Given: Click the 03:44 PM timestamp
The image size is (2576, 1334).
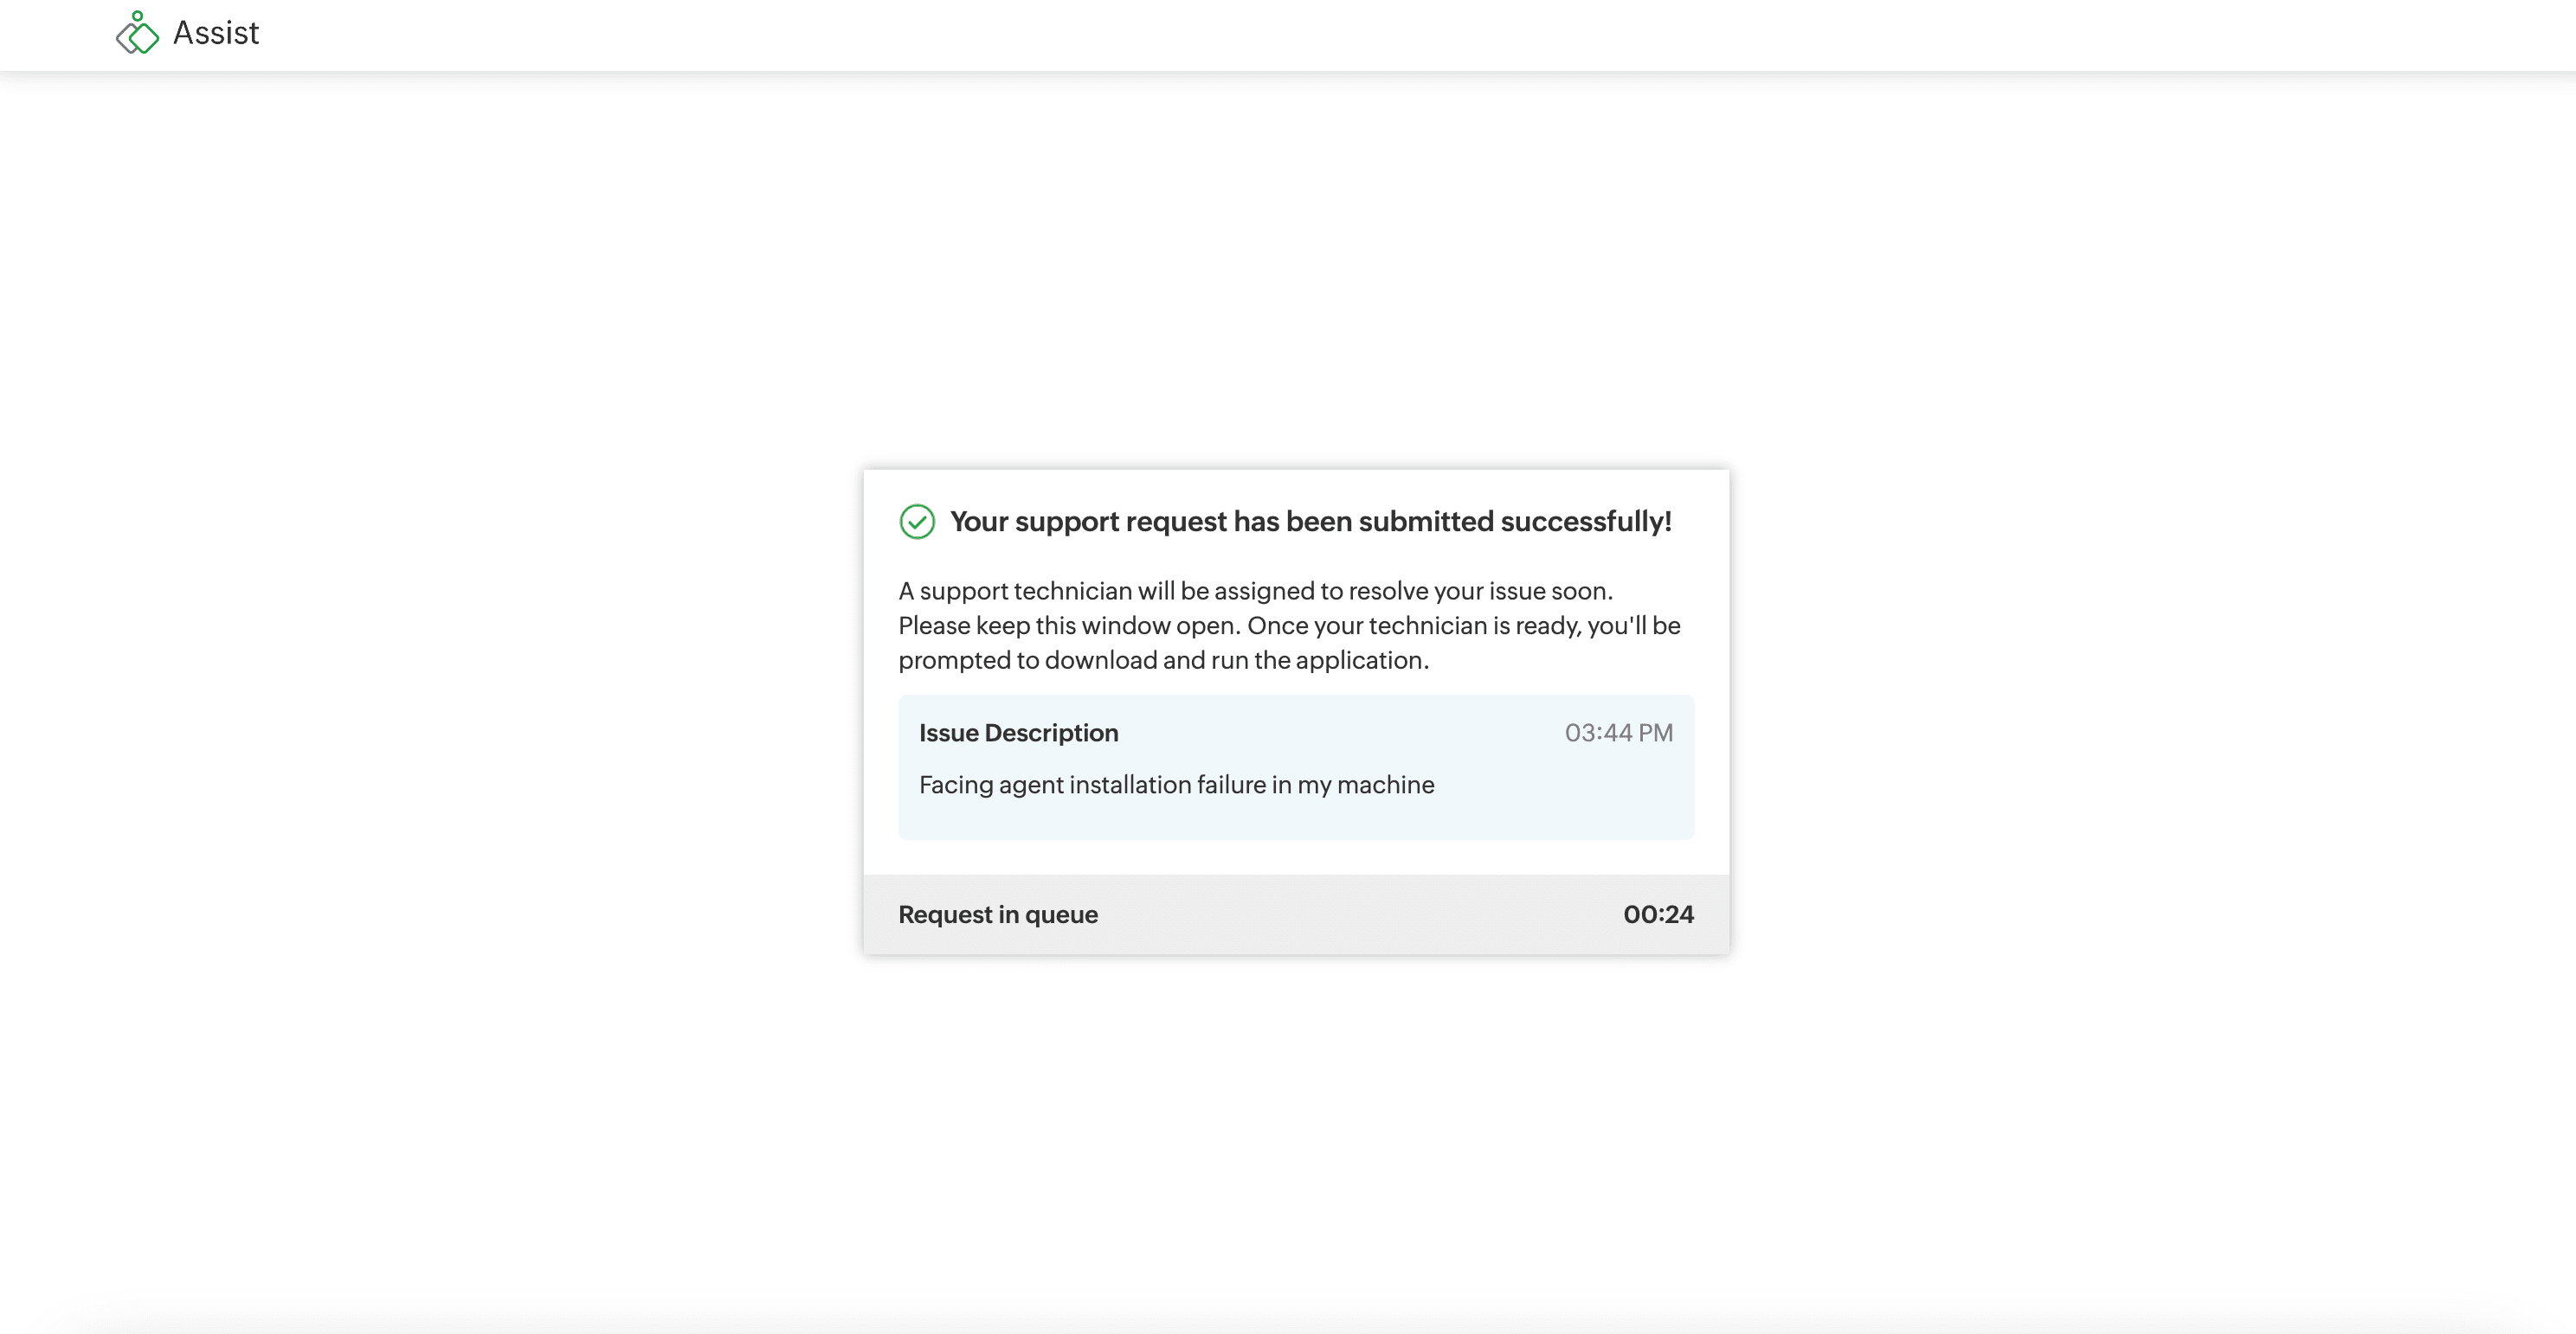Looking at the screenshot, I should click(1618, 733).
